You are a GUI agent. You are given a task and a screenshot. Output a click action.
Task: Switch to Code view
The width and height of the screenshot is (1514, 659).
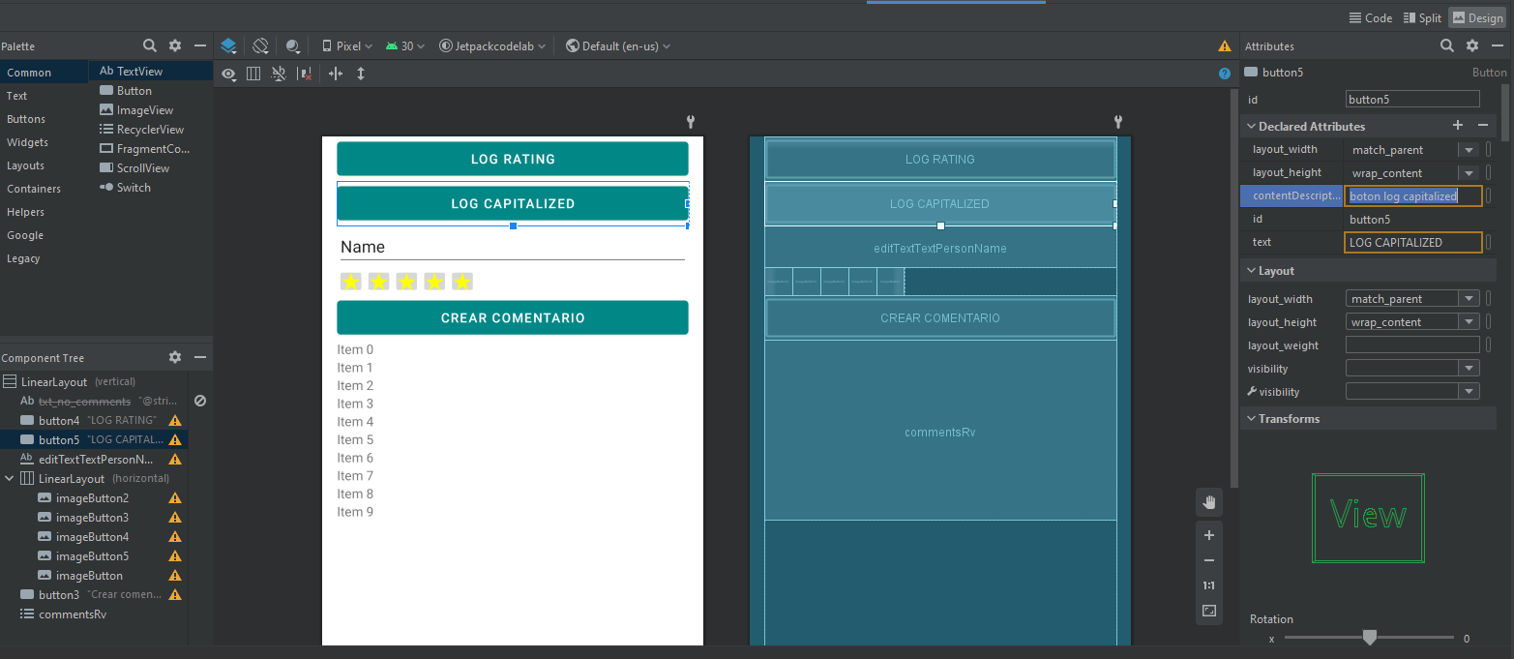pyautogui.click(x=1372, y=17)
